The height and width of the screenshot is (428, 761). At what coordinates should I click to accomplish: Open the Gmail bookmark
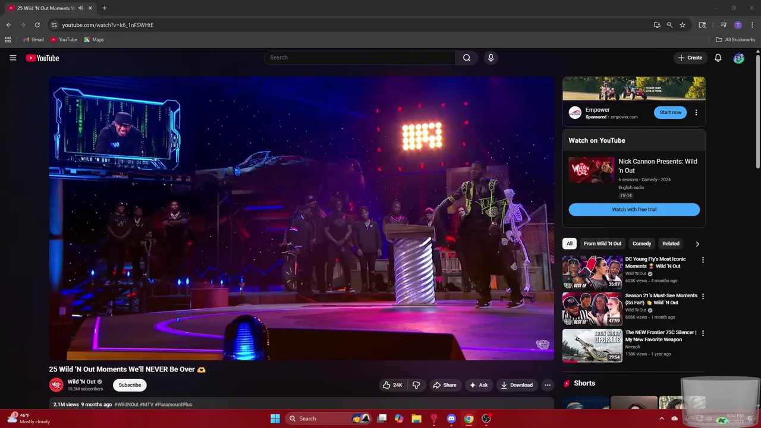(33, 40)
